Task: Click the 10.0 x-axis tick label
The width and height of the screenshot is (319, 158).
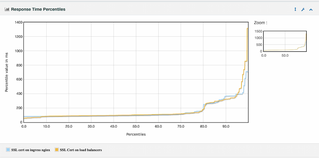Action: click(46, 127)
